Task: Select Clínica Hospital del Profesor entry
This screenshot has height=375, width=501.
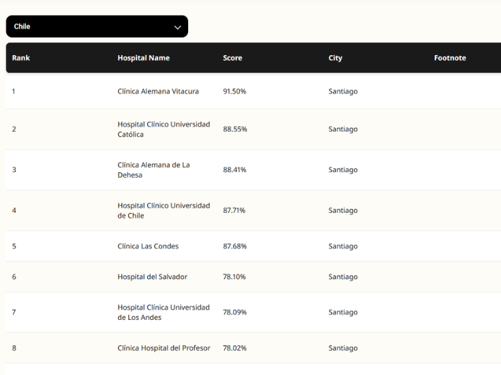Action: 164,348
